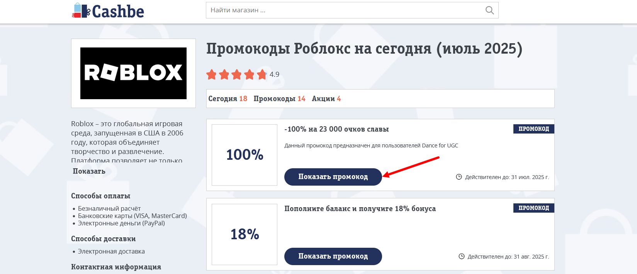
Task: Click "Способы оплаты" heading
Action: click(x=101, y=196)
